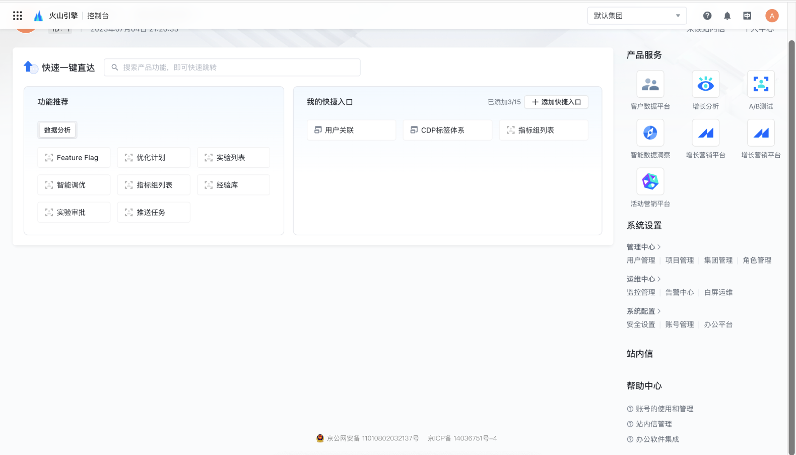Open the notifications bell icon

(x=727, y=16)
